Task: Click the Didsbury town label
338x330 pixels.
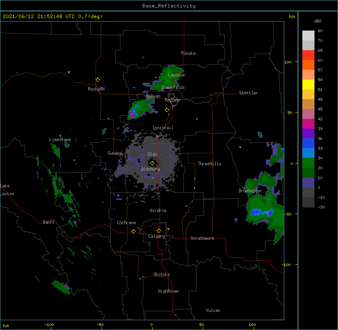Action: tap(150, 169)
